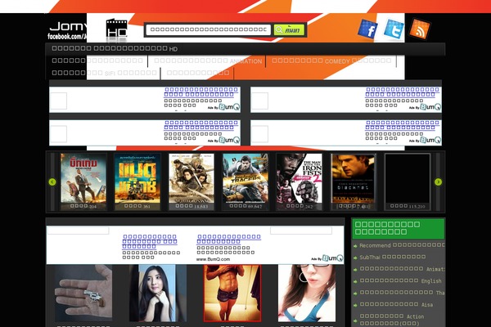491x327 pixels.
Task: Open the orange RSS feed icon
Action: (420, 29)
